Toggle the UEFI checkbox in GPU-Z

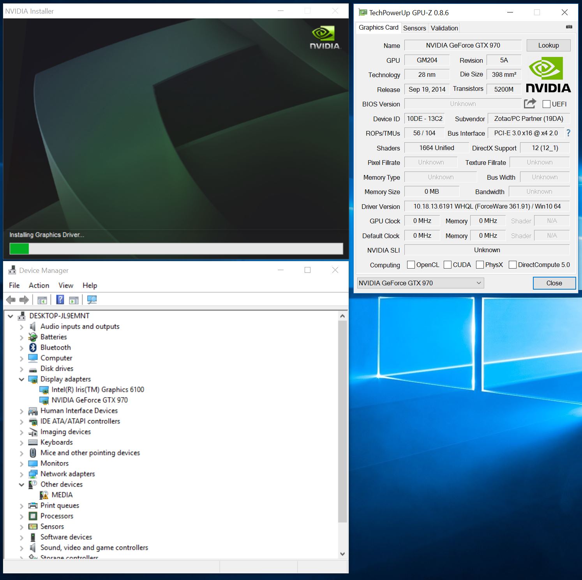click(x=547, y=104)
